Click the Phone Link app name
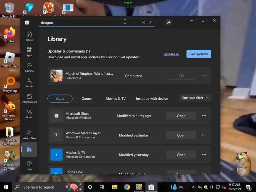 74,172
